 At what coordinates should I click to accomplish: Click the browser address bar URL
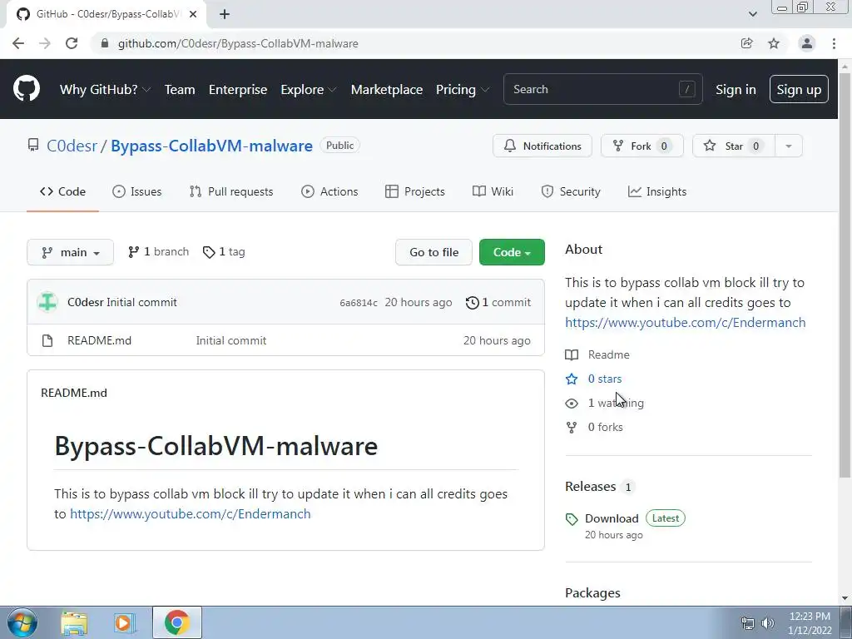(238, 43)
